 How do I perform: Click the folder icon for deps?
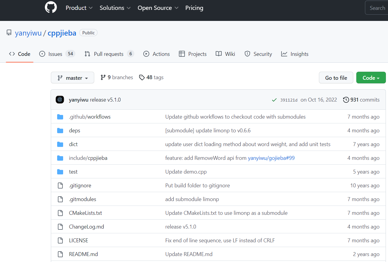click(x=60, y=131)
